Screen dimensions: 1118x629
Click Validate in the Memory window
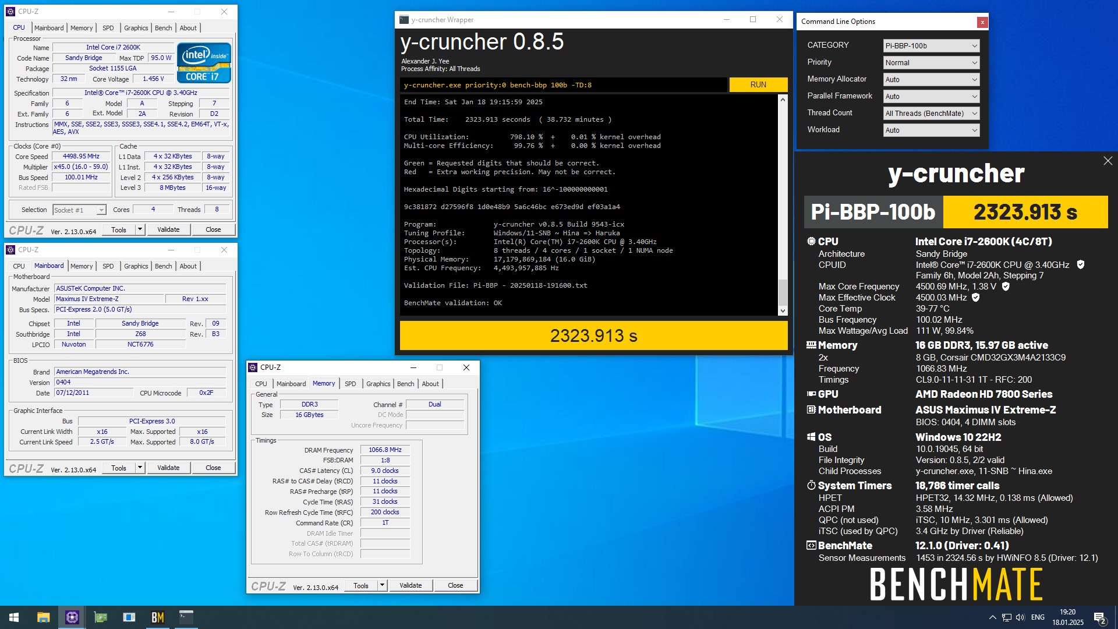coord(411,585)
